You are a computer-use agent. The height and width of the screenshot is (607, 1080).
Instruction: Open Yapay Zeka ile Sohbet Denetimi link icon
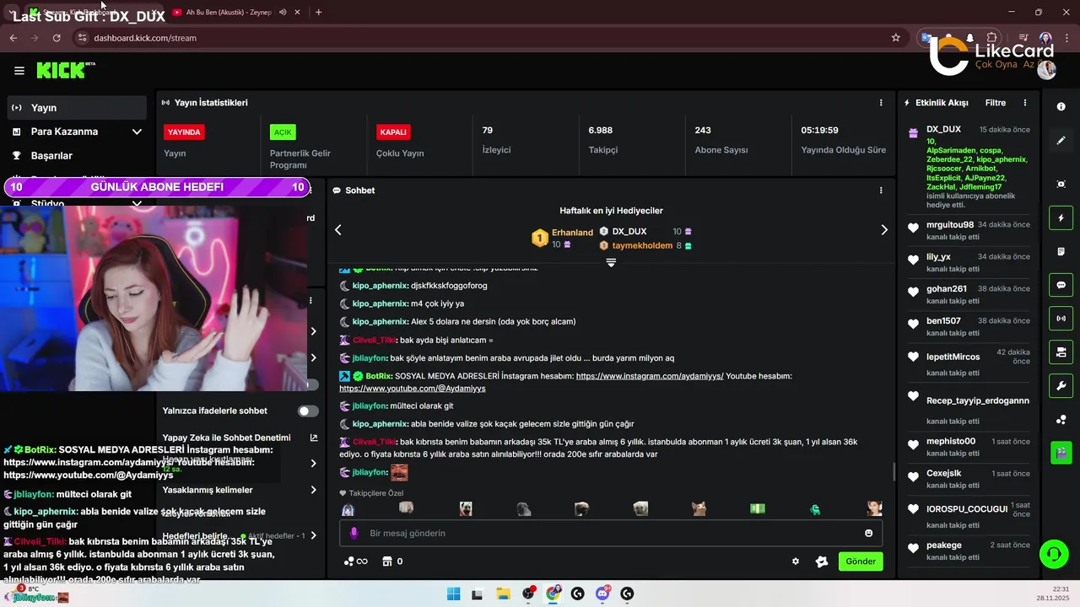pyautogui.click(x=314, y=438)
